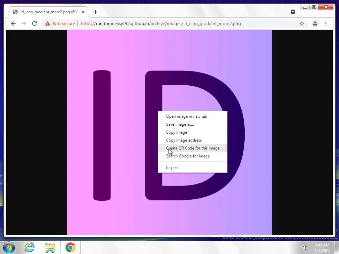339x254 pixels.
Task: Choose Open image in new tab
Action: point(193,116)
